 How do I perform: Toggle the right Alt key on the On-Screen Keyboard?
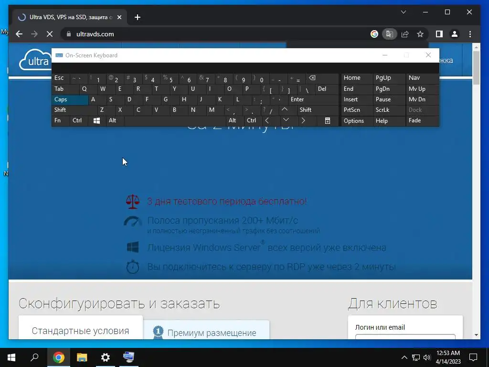(235, 120)
